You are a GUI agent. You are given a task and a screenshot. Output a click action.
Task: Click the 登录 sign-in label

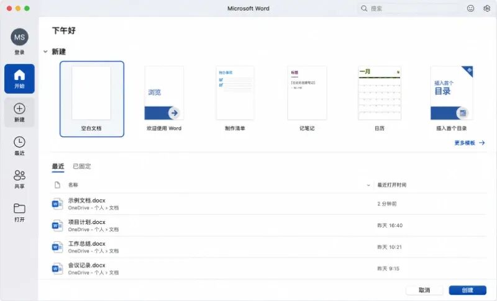(x=19, y=52)
